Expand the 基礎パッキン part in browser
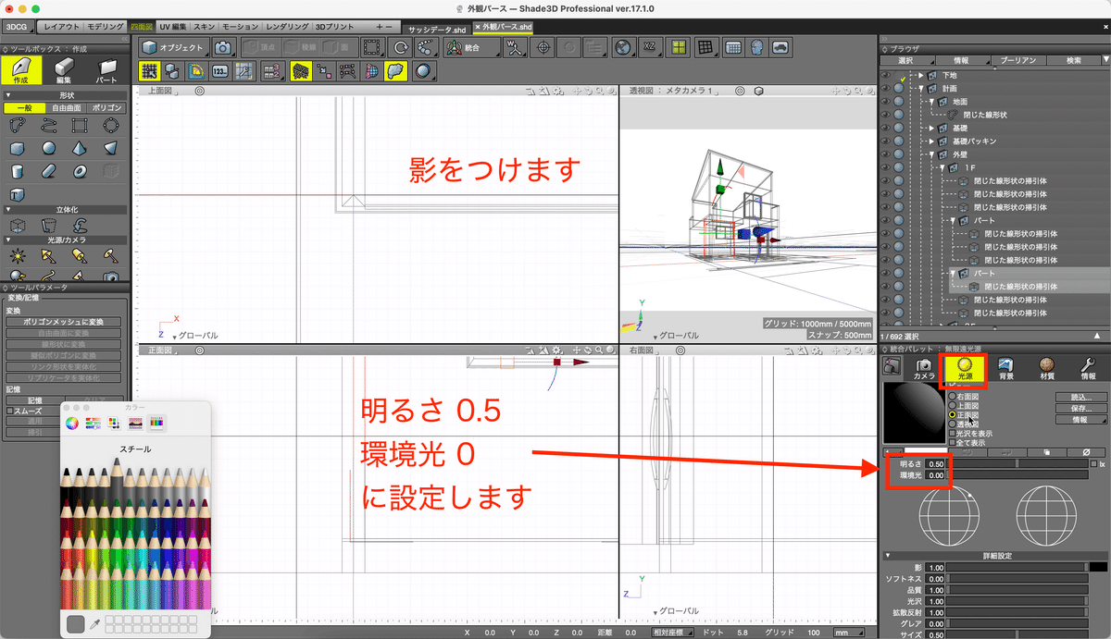1111x639 pixels. pos(931,141)
